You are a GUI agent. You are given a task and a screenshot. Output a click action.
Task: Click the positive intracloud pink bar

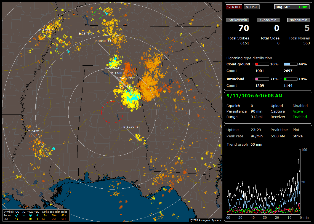[x=262, y=79]
